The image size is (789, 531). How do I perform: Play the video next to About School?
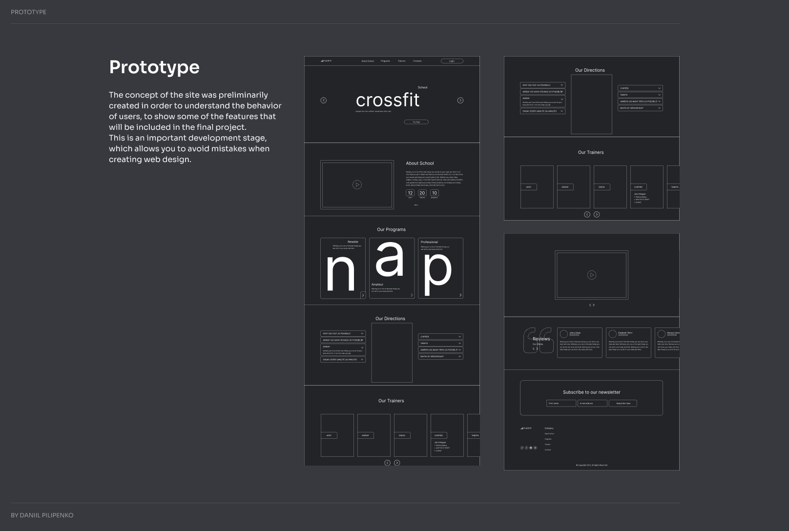pyautogui.click(x=357, y=185)
